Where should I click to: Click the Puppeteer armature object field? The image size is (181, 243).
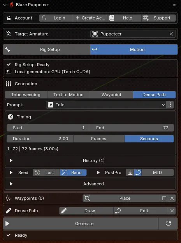click(x=129, y=34)
